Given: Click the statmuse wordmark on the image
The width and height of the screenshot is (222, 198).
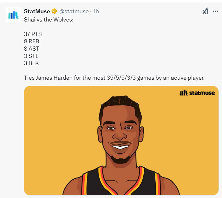Looking at the screenshot, I should pos(202,93).
